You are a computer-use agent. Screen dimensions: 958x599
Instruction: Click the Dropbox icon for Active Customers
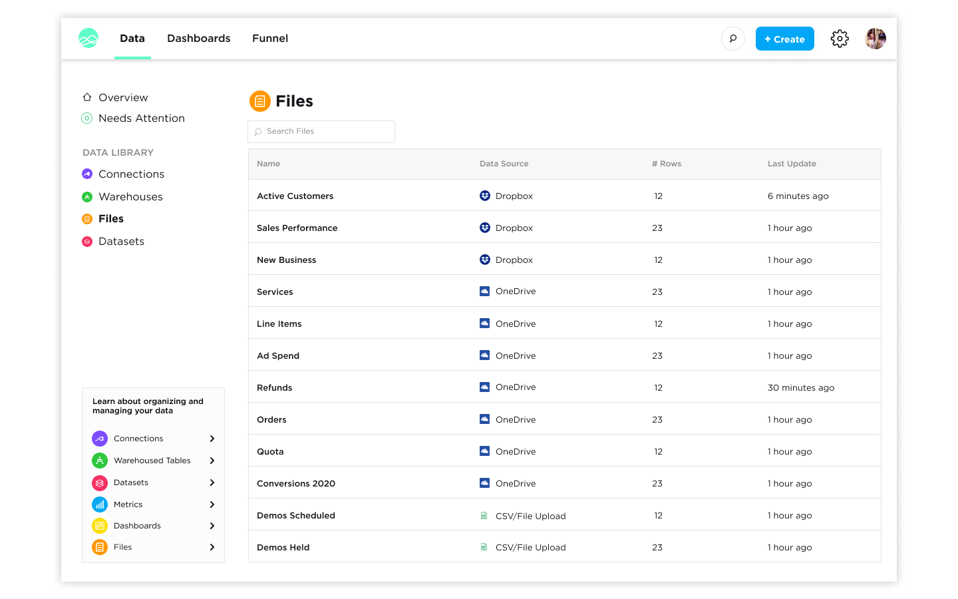(x=485, y=196)
